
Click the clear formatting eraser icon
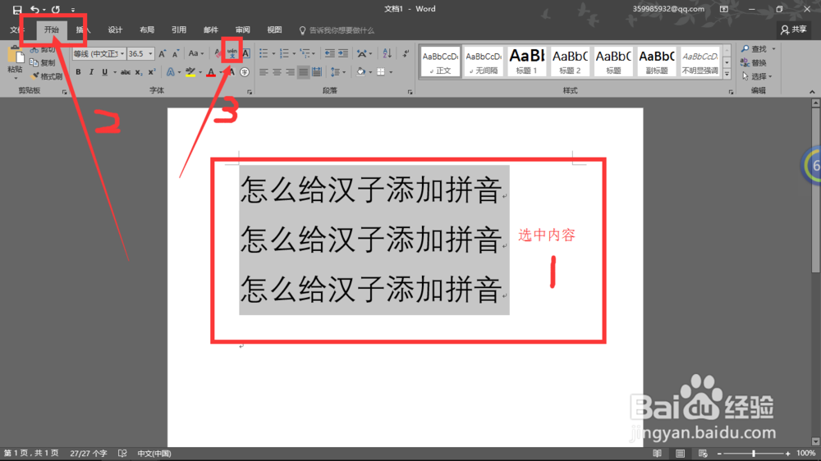click(x=218, y=53)
